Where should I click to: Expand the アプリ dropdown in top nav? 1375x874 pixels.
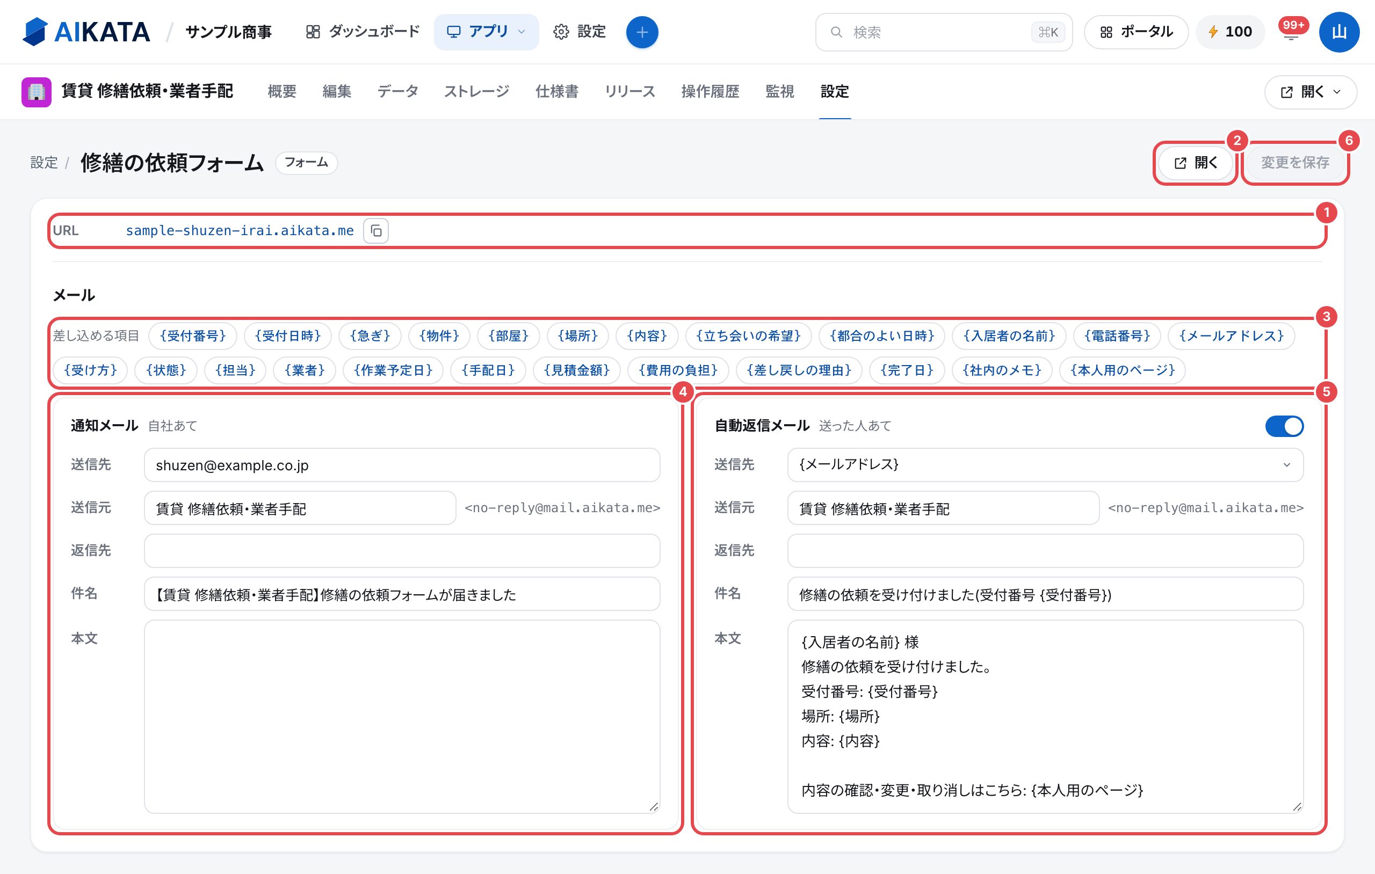486,32
